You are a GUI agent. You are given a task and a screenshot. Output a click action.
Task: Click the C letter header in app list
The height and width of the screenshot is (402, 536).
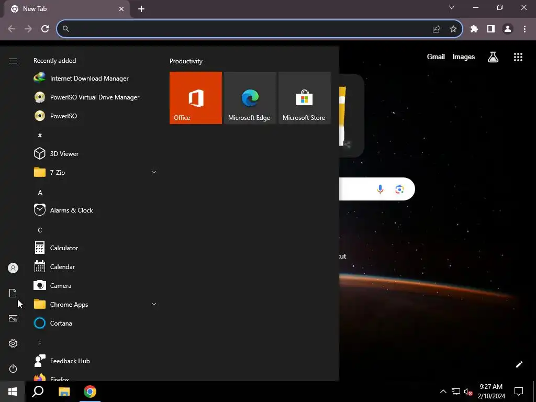click(40, 230)
